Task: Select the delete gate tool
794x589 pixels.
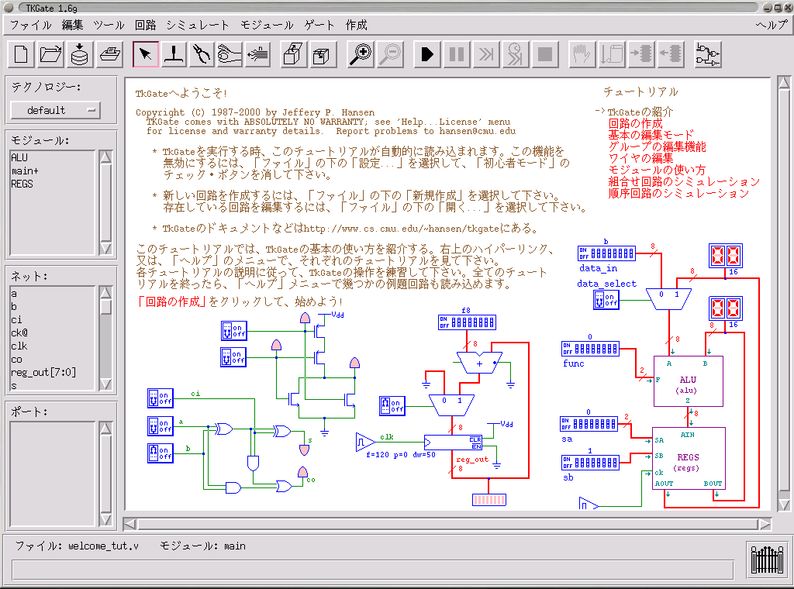Action: click(174, 54)
